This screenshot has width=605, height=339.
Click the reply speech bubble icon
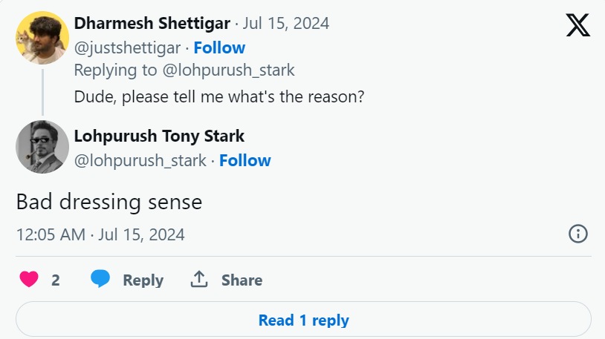(x=100, y=280)
